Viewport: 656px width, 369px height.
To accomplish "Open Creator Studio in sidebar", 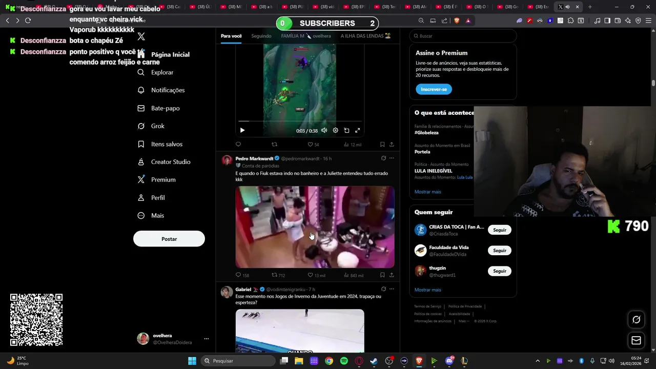I will pyautogui.click(x=164, y=162).
